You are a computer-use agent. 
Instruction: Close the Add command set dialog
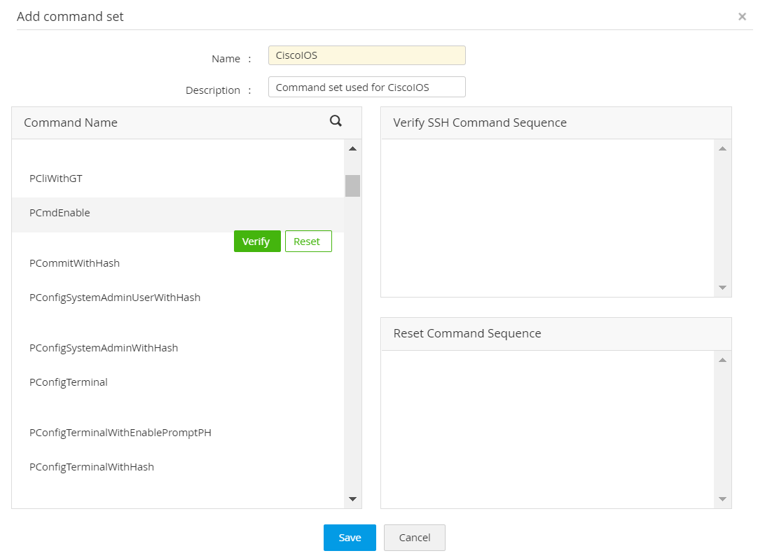[x=742, y=17]
